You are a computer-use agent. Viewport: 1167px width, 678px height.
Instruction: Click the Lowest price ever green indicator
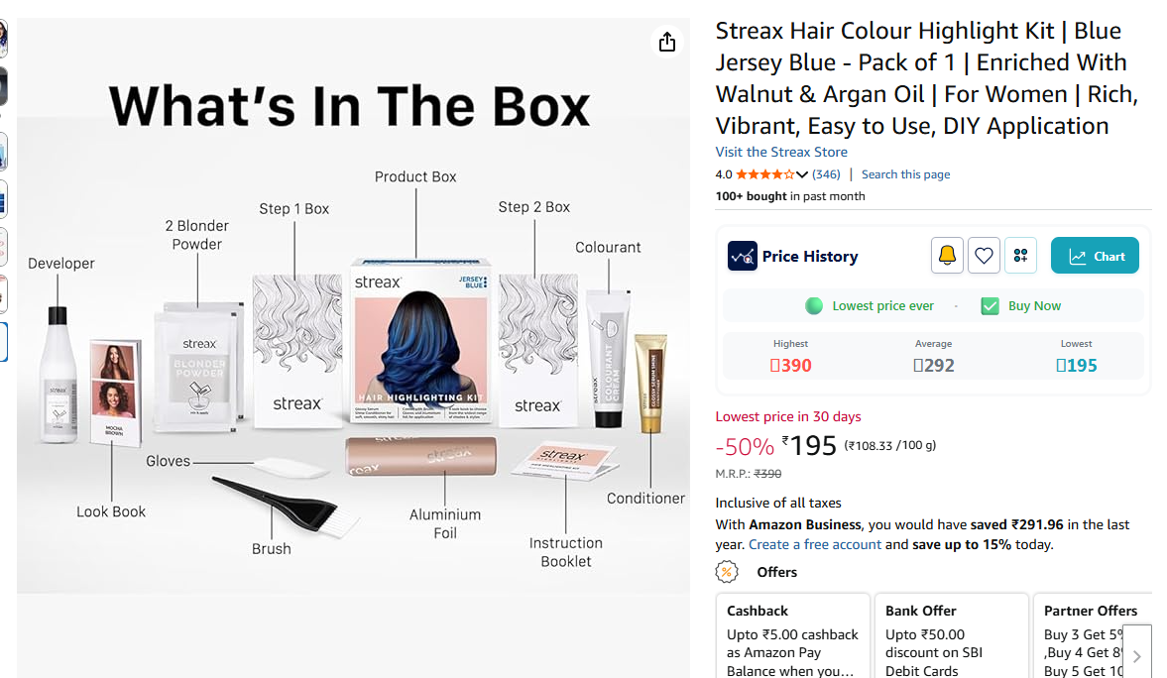tap(813, 306)
